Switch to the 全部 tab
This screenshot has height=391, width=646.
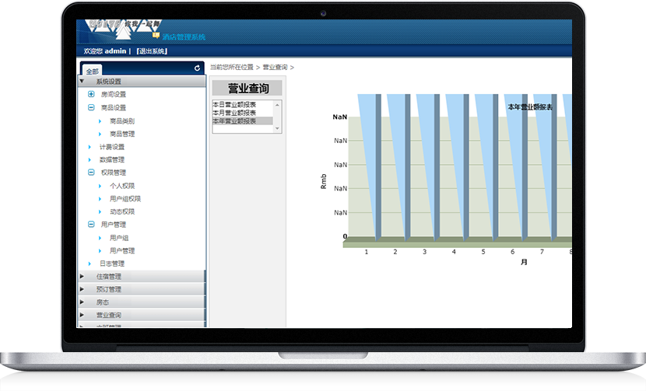pos(92,70)
